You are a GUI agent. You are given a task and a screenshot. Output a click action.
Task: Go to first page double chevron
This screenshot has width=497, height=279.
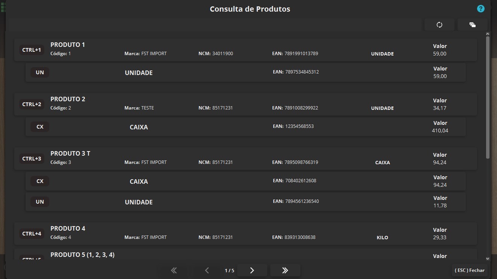pos(174,270)
